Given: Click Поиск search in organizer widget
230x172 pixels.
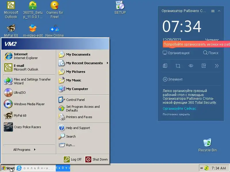Looking at the screenshot, I should pos(211,53).
